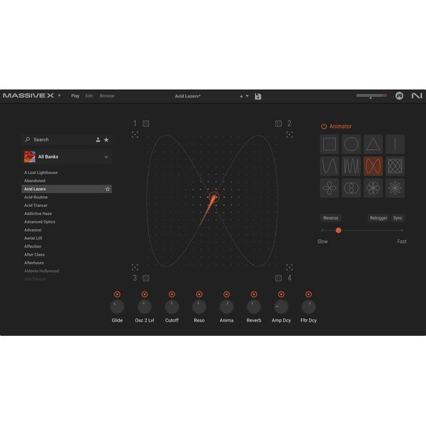Open the Massive X logo dropdown arrow

coord(59,96)
